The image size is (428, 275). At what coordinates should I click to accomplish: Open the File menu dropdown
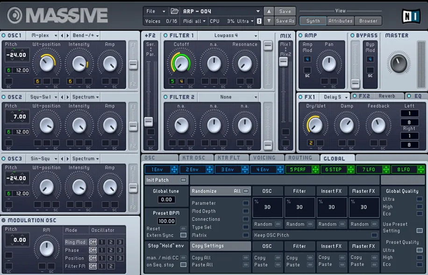tap(156, 11)
